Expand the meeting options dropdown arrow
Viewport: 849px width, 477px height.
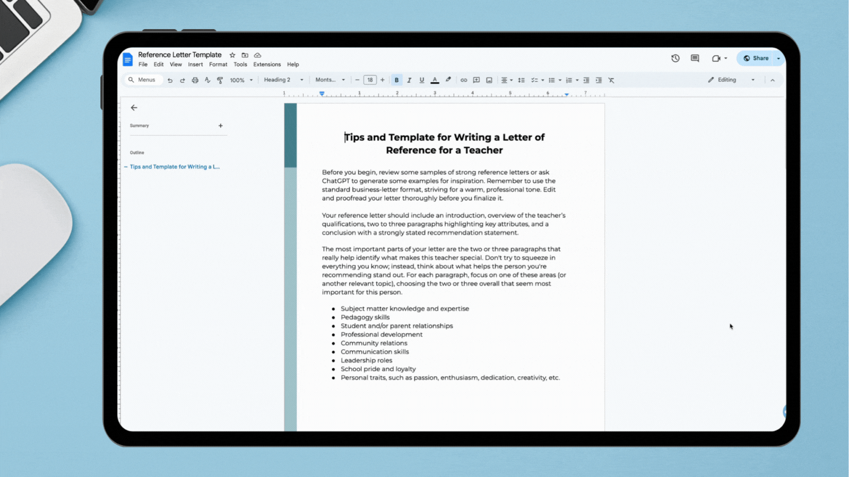tap(726, 58)
